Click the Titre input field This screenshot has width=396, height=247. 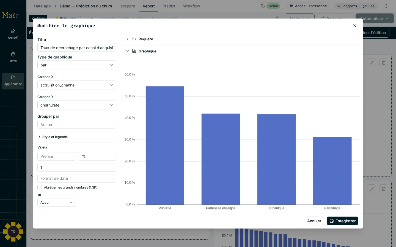(x=77, y=47)
